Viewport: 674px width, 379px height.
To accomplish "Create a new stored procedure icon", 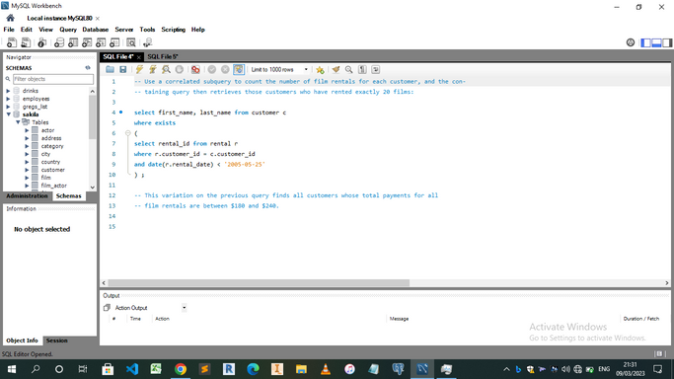I will point(101,42).
